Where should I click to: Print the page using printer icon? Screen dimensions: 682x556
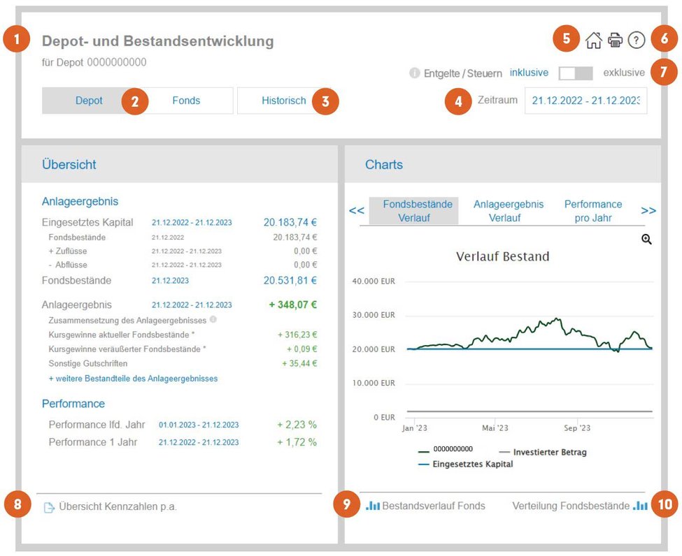coord(615,41)
